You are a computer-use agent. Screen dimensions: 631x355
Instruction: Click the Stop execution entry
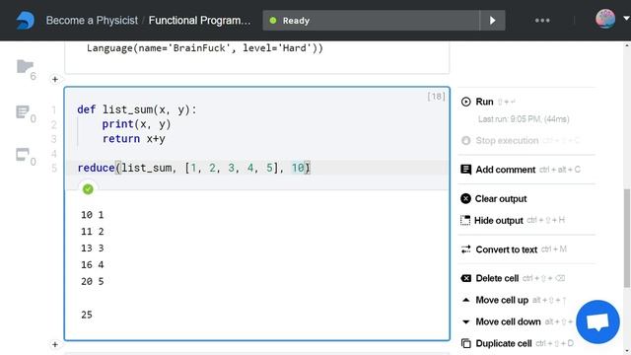point(507,140)
